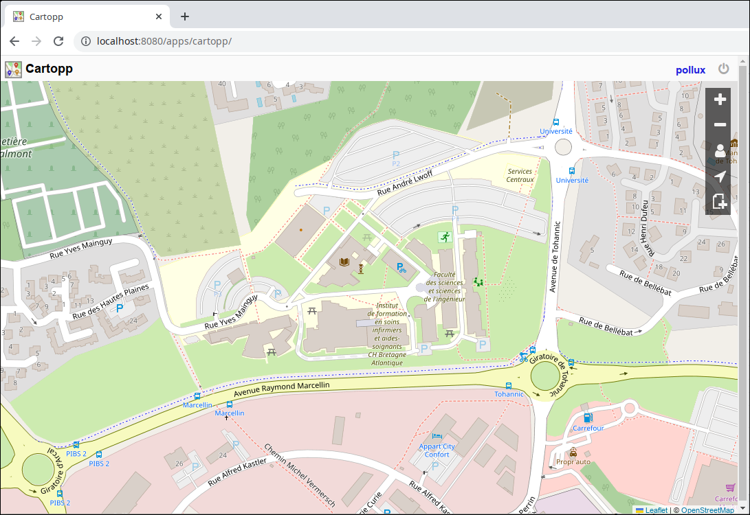This screenshot has height=515, width=750.
Task: Click the user profile map control
Action: (x=720, y=151)
